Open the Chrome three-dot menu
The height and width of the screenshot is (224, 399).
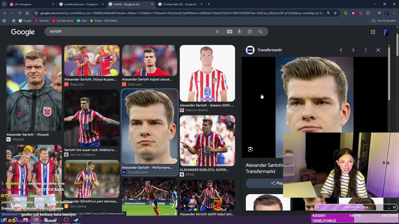[x=394, y=13]
